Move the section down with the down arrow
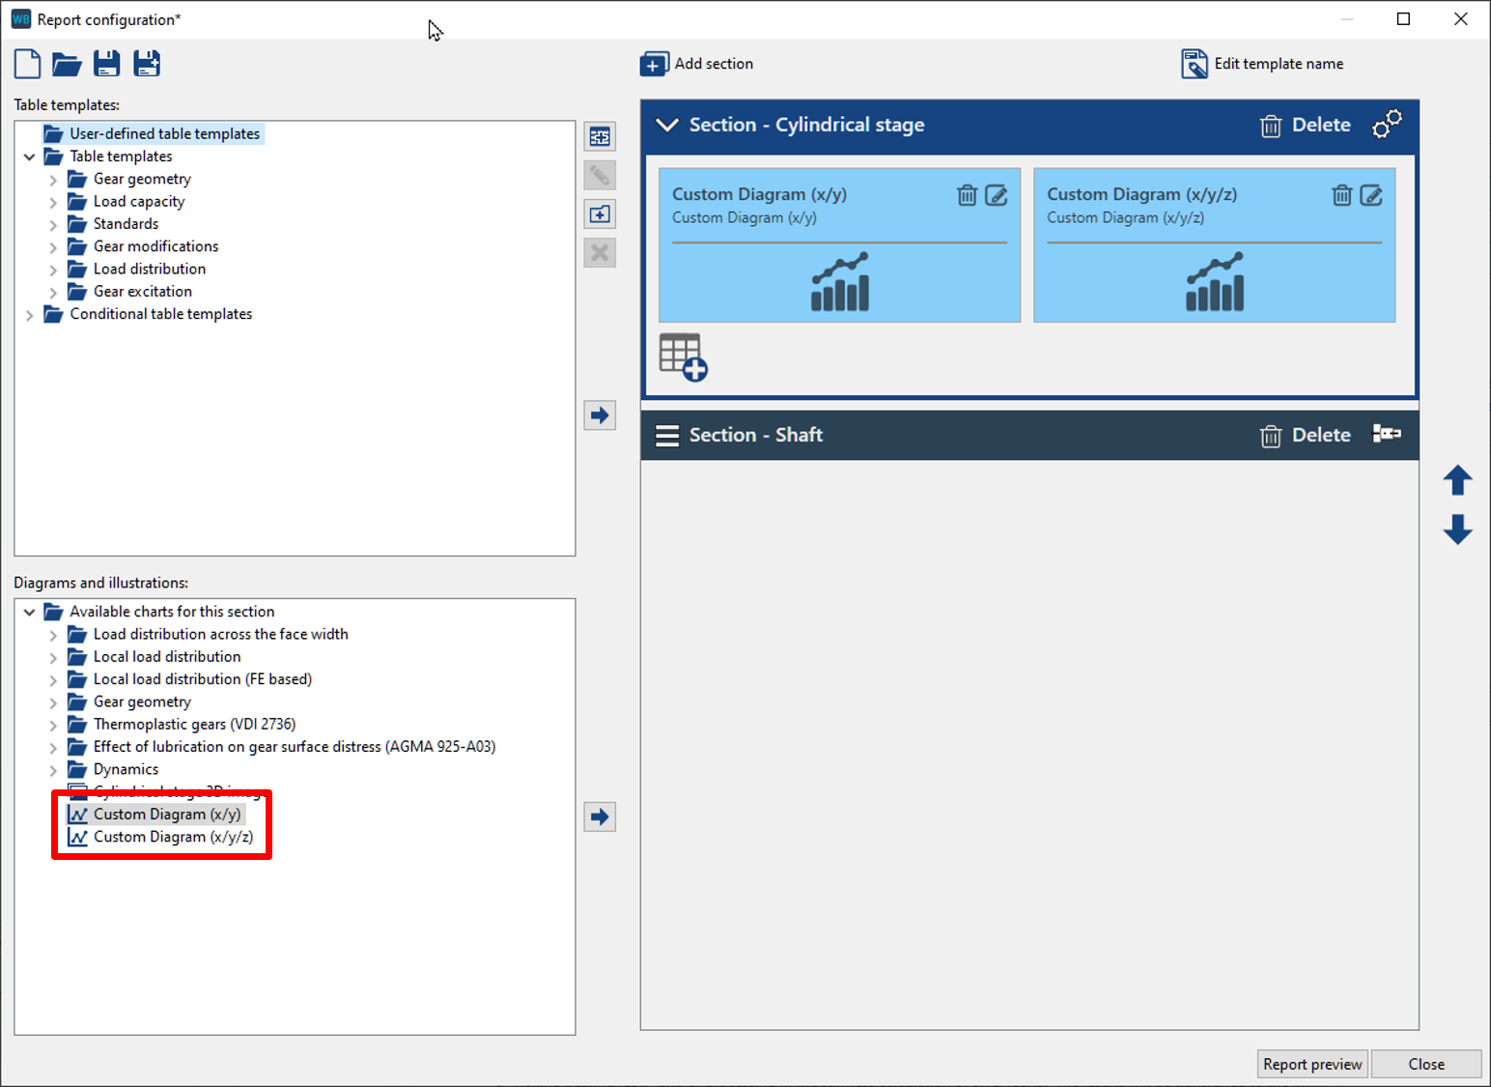 click(x=1457, y=529)
